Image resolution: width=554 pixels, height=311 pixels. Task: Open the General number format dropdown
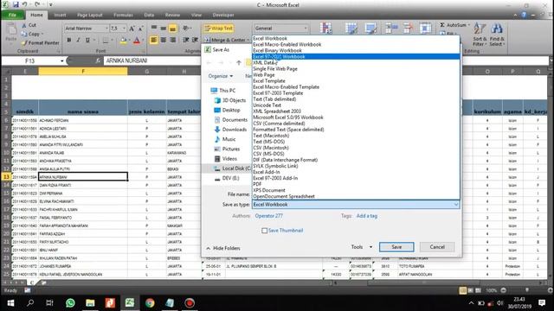306,29
